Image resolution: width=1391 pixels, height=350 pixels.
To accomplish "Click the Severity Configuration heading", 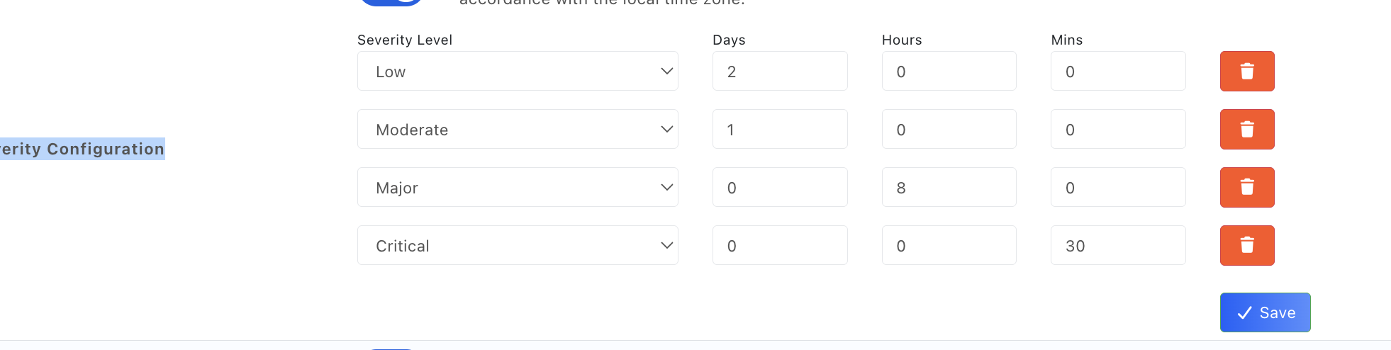I will [x=82, y=149].
